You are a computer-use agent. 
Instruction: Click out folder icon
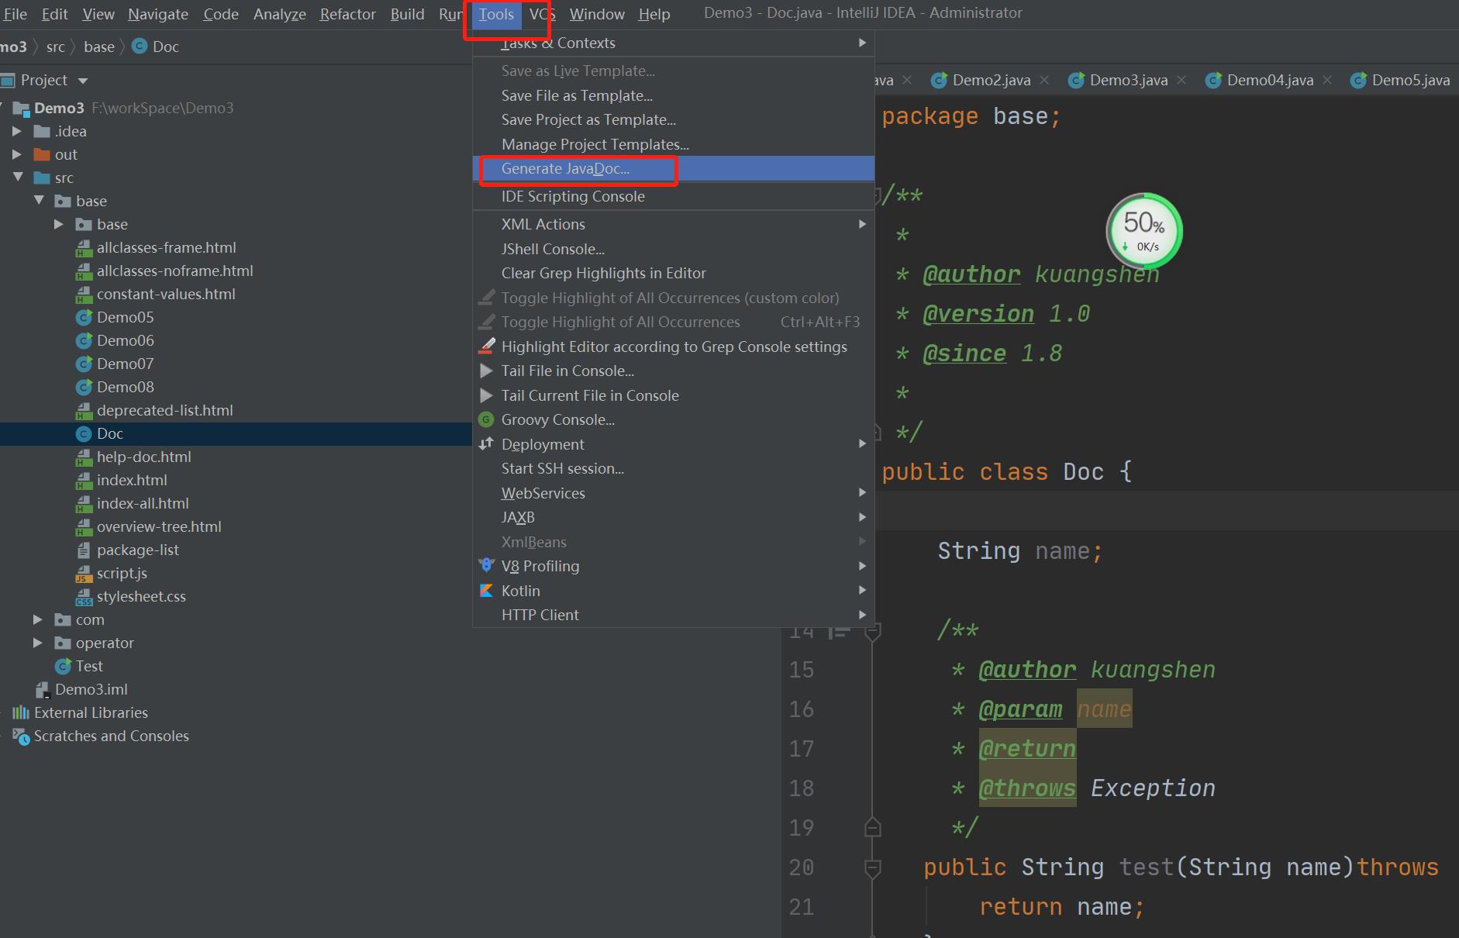pos(42,154)
